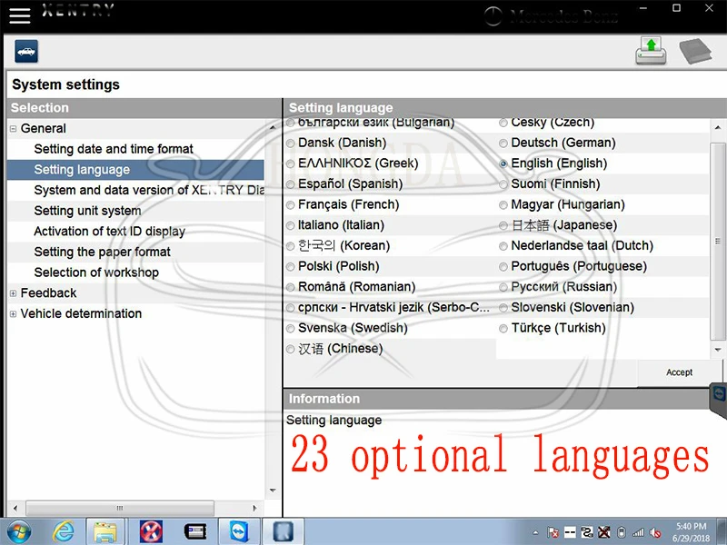The image size is (727, 545).
Task: Open Selection of workshop
Action: (96, 272)
